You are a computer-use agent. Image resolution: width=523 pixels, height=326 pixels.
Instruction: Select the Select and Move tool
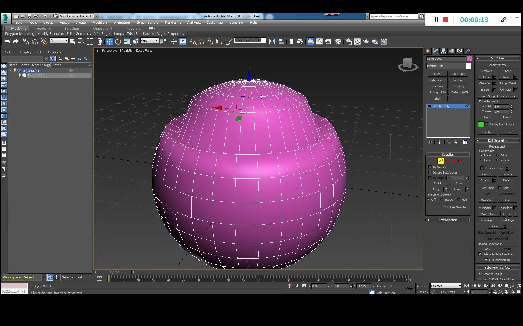pyautogui.click(x=109, y=42)
